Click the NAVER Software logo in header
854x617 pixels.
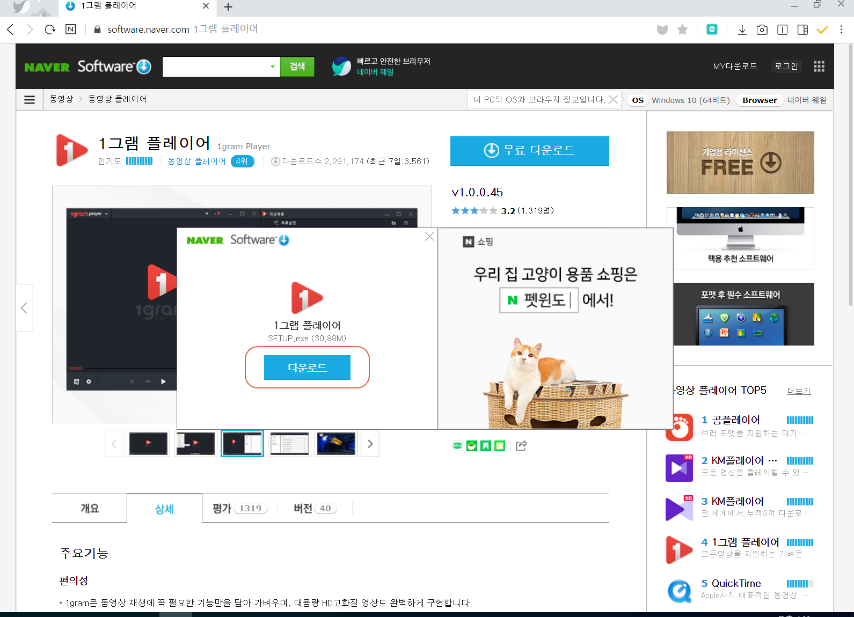[x=88, y=67]
